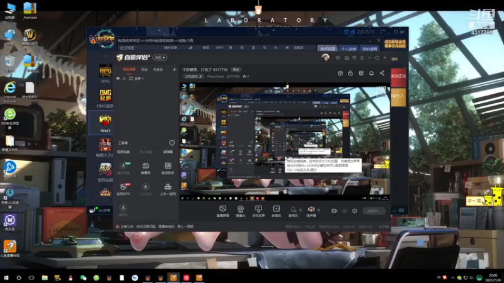The image size is (504, 283).
Task: Open the gift box icon above the preview
Action: [x=340, y=73]
